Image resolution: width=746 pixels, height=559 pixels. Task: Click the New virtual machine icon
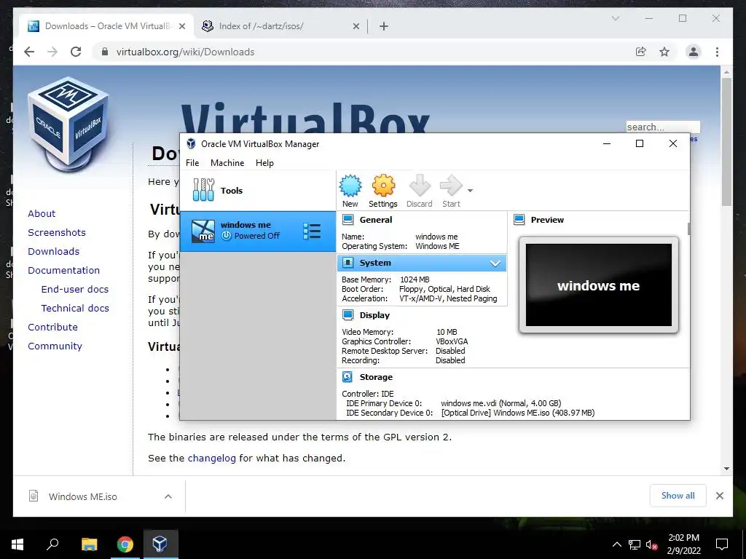click(350, 186)
